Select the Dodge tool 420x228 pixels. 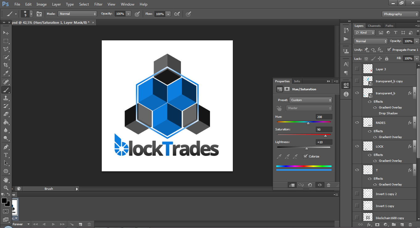[x=6, y=138]
